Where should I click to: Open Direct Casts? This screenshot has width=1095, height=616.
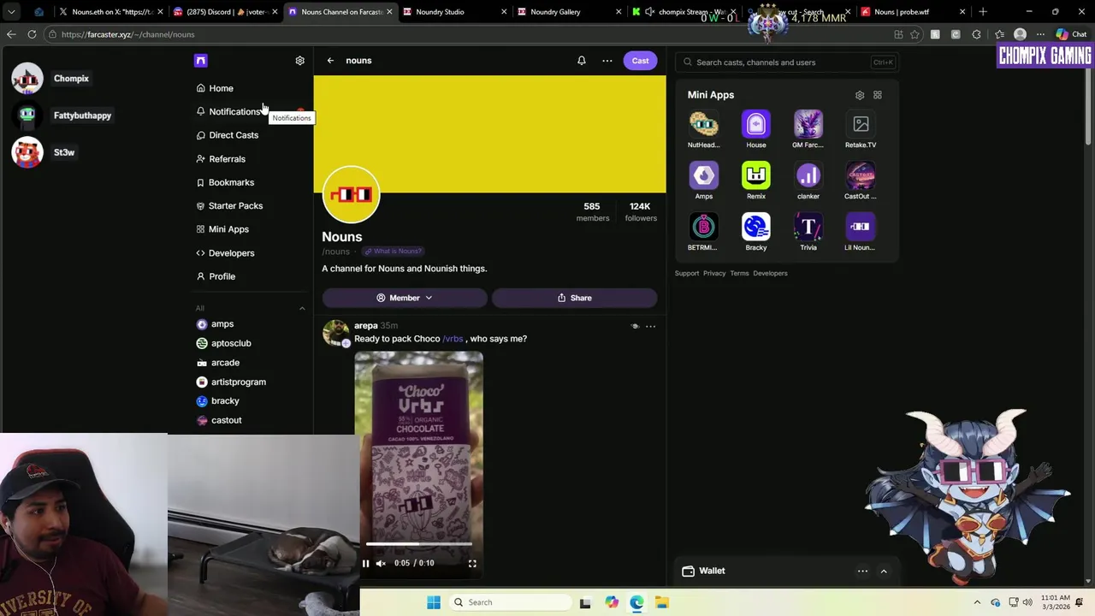(227, 135)
